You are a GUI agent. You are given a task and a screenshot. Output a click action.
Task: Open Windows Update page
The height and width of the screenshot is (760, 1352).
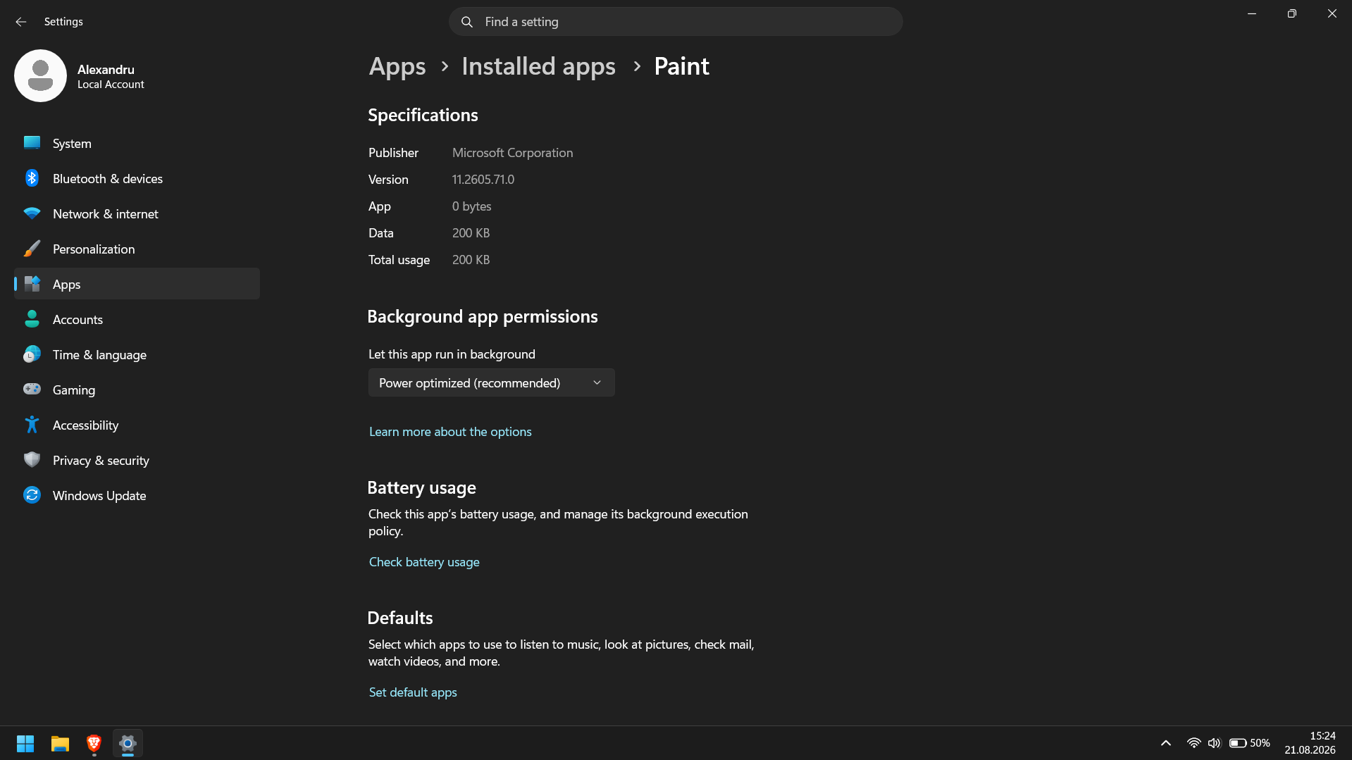(x=137, y=495)
